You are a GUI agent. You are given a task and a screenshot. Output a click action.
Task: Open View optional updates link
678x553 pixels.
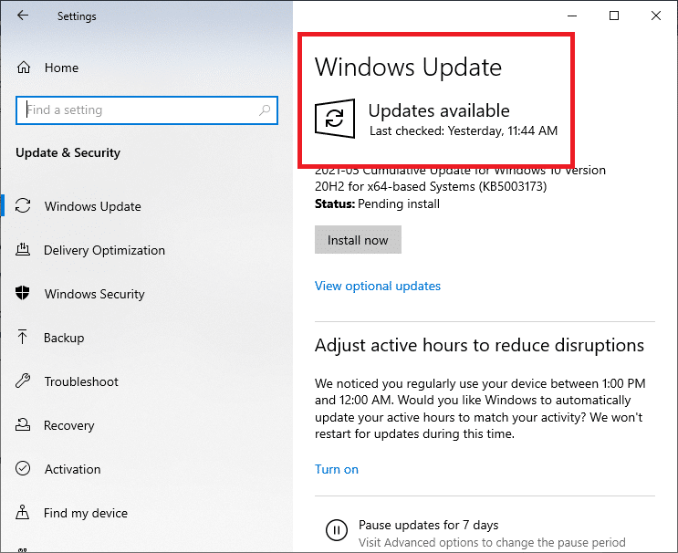377,286
